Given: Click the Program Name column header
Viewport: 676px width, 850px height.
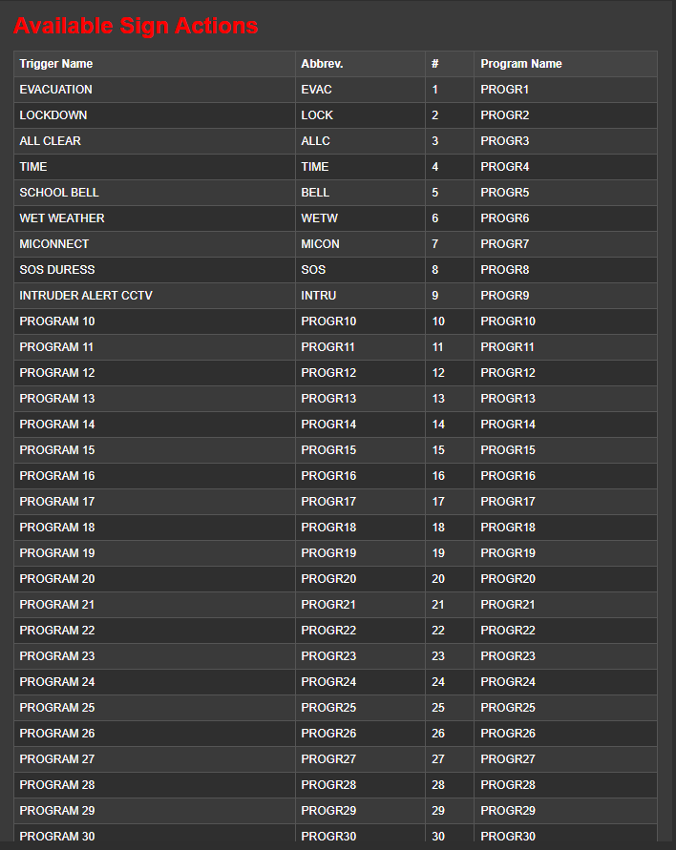Looking at the screenshot, I should click(x=521, y=64).
